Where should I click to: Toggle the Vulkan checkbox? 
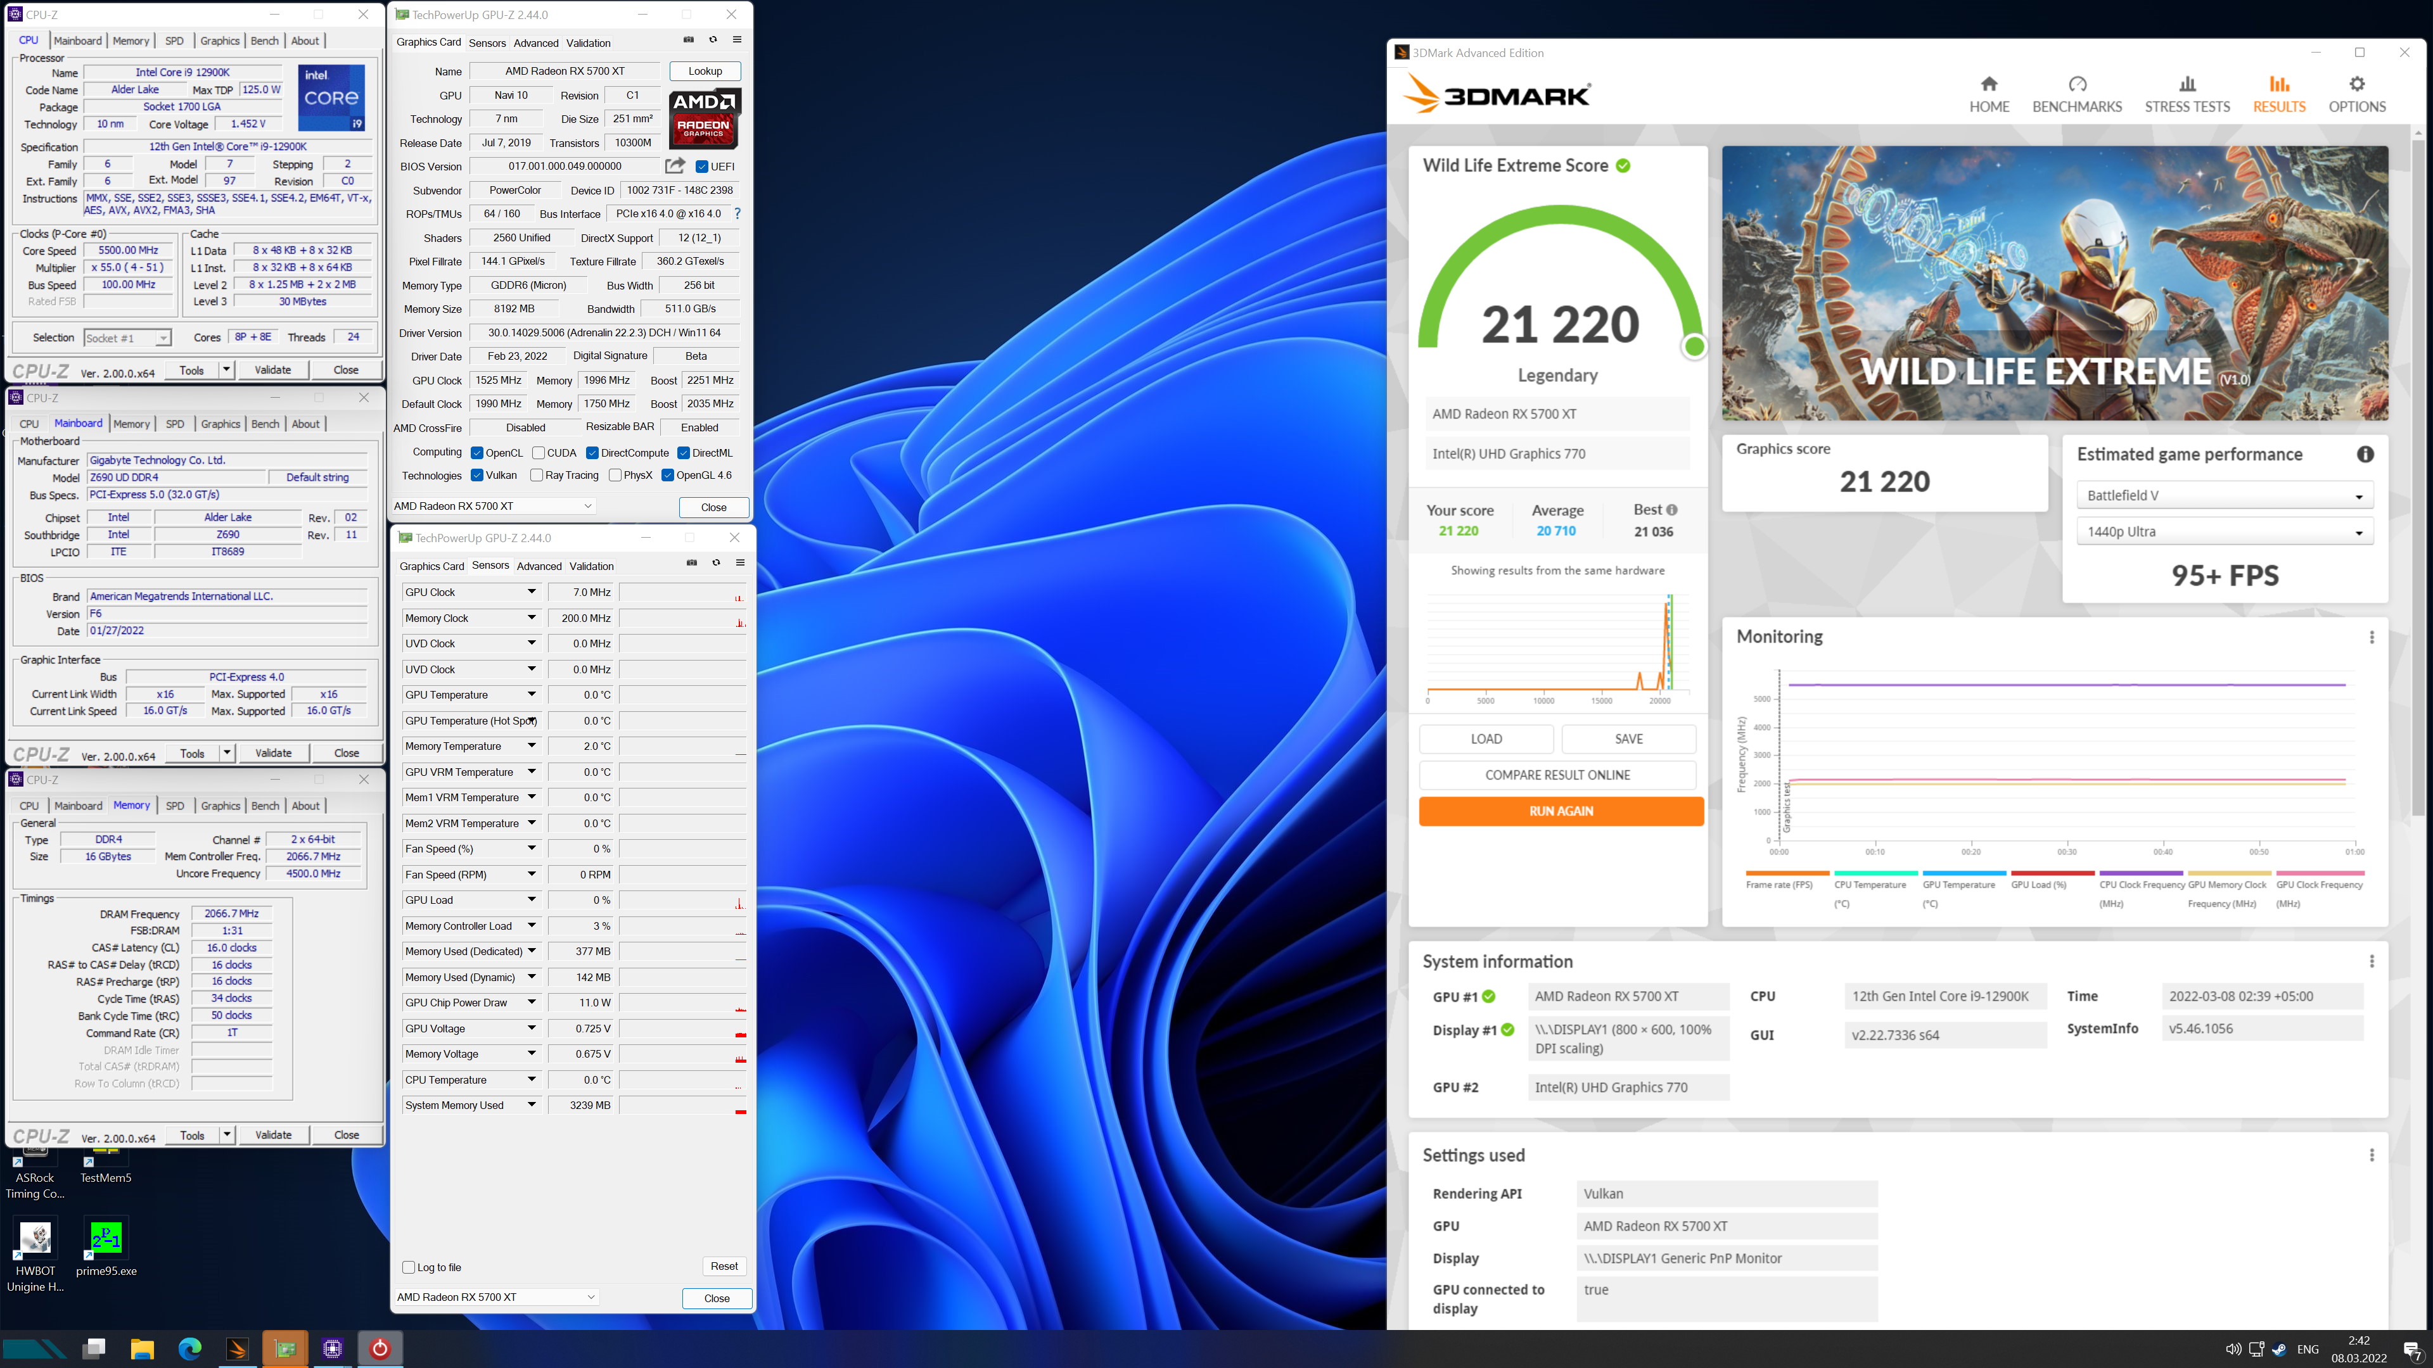coord(477,475)
